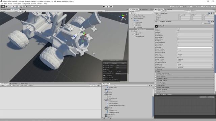Viewport: 216px width, 121px height.
Task: Select Directional Light in Hierarchy
Action: tap(139, 17)
